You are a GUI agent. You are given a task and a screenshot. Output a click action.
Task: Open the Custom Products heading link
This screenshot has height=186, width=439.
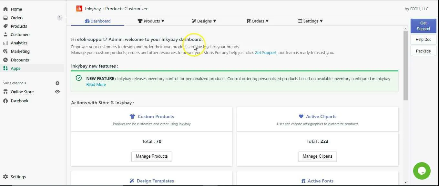tap(156, 116)
